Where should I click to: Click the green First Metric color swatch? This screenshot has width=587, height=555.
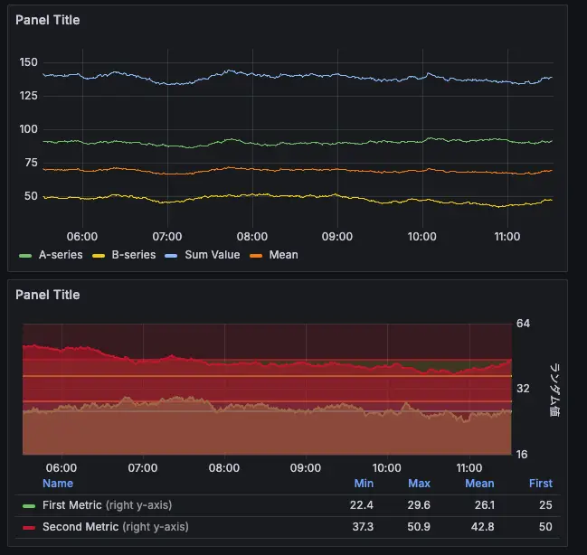[x=29, y=506]
